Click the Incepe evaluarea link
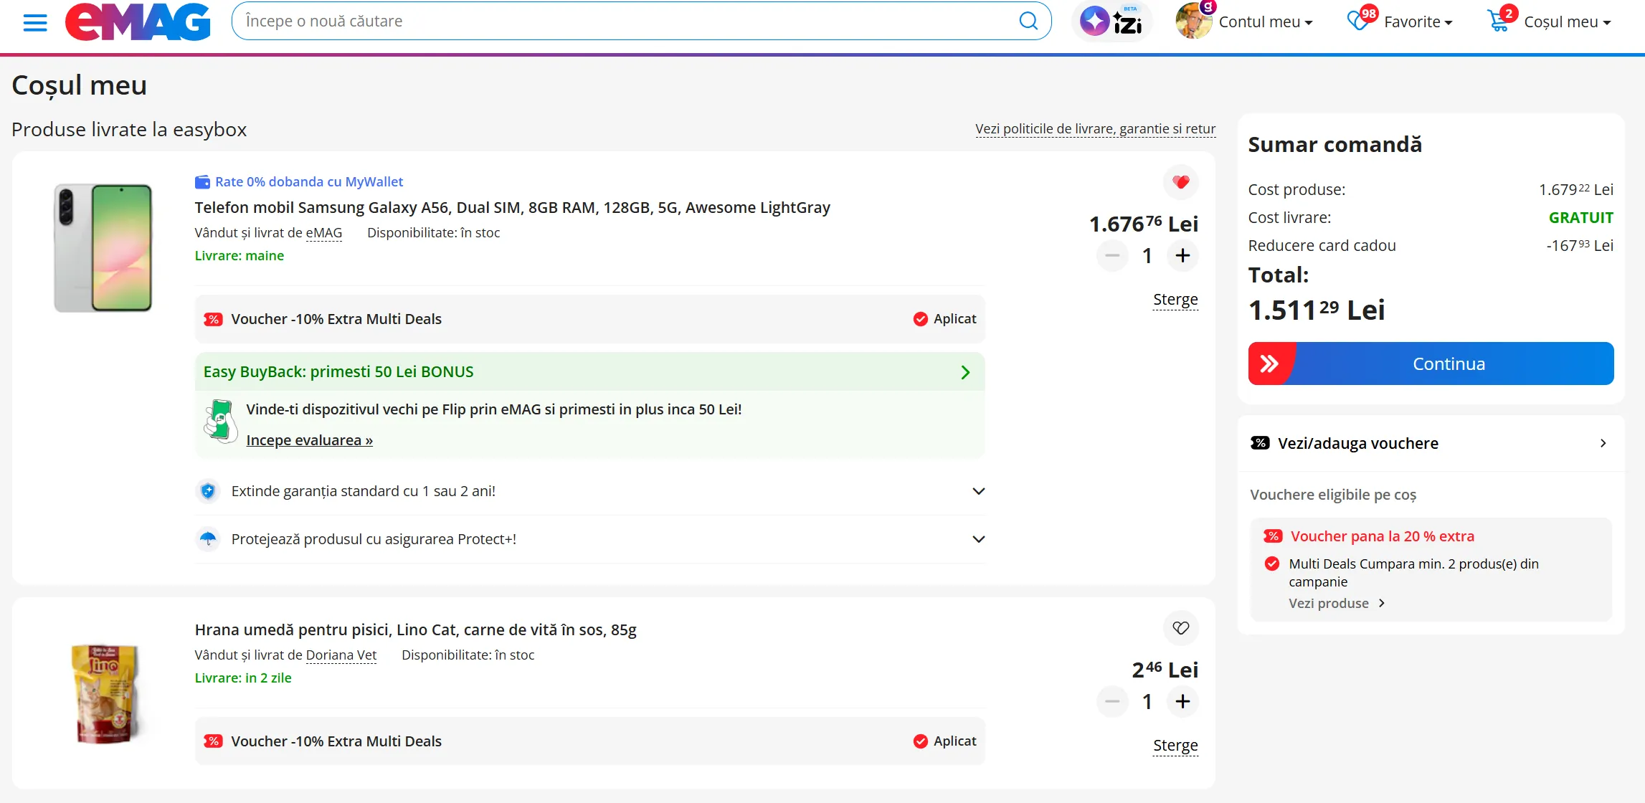 [309, 440]
